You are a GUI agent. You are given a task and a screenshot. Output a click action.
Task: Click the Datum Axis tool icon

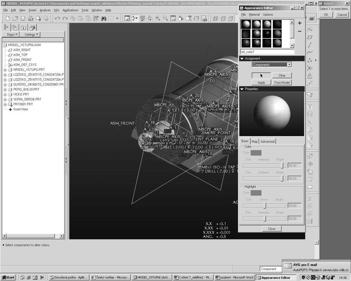[x=310, y=45]
